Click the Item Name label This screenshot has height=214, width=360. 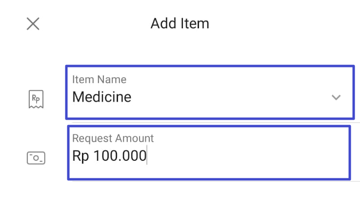(x=99, y=80)
